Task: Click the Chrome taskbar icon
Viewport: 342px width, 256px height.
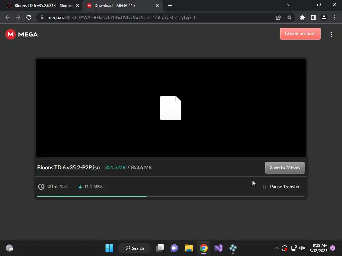Action: pyautogui.click(x=203, y=248)
